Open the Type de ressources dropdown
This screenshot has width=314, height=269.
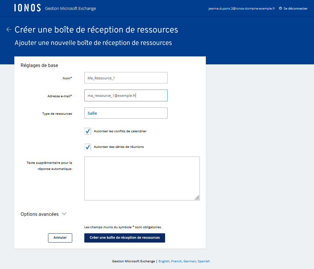(x=126, y=113)
